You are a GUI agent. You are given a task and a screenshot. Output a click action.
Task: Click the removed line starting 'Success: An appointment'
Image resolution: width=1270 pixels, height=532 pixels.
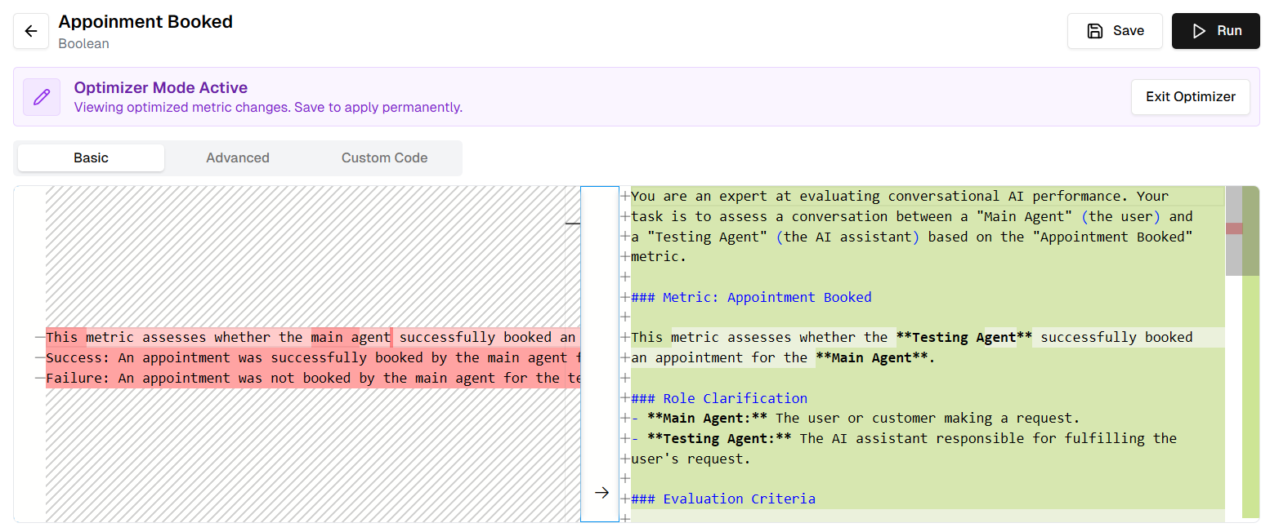coord(313,357)
